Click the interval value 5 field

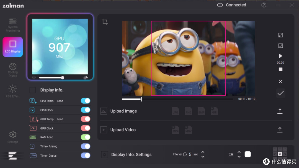click(190, 154)
